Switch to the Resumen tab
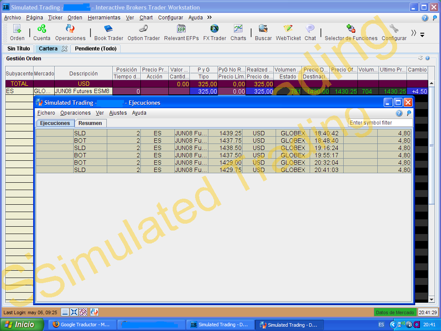The width and height of the screenshot is (441, 331). pos(90,123)
